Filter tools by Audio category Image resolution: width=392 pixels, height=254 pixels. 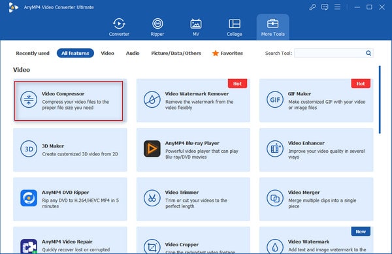point(133,53)
